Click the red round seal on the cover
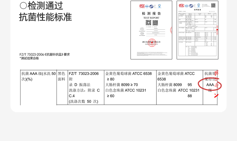This screenshot has width=237, height=141. tap(152, 43)
